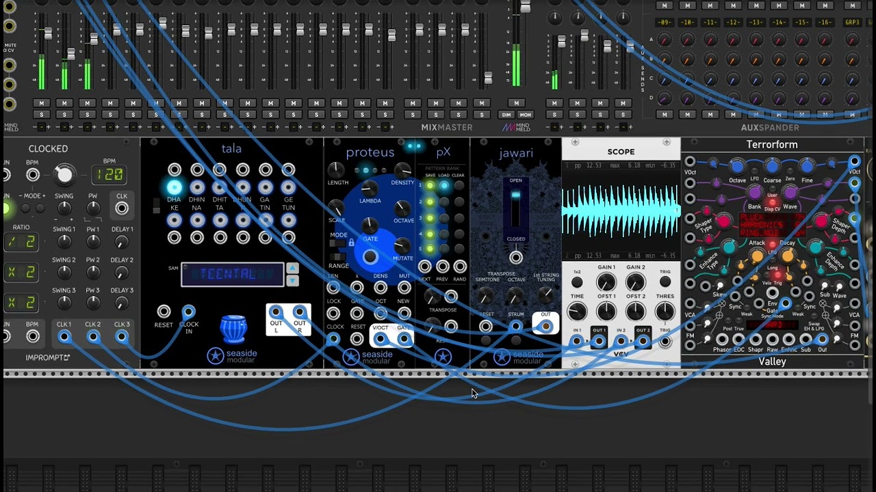
Task: Click the OUT jack on jawari
Action: point(545,327)
